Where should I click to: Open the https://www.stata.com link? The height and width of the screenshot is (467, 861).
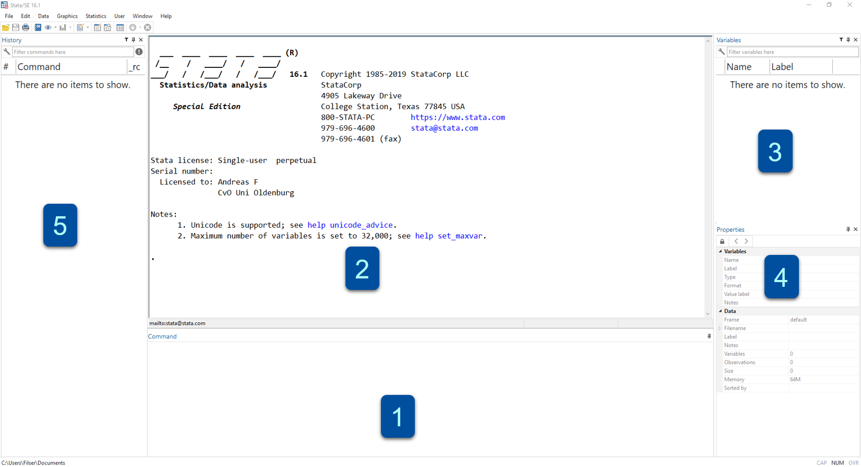point(458,117)
